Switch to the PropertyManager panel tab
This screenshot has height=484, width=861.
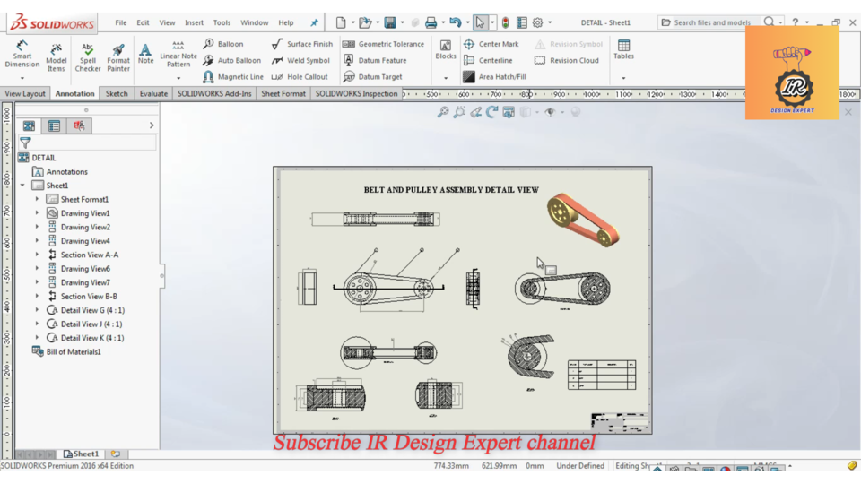(x=54, y=126)
